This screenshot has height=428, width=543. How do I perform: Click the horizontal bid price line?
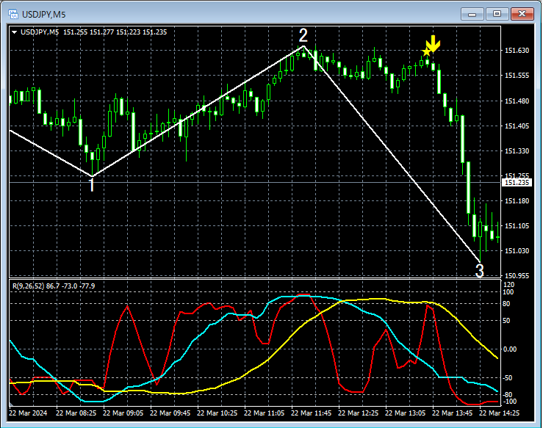pos(255,182)
